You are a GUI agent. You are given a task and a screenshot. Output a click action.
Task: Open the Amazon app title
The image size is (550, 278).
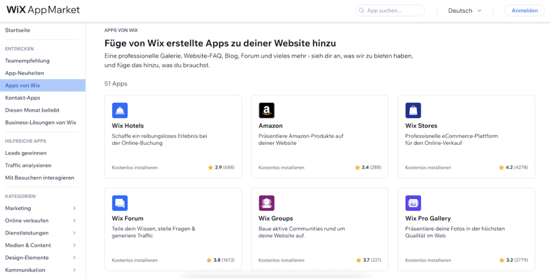click(x=271, y=126)
